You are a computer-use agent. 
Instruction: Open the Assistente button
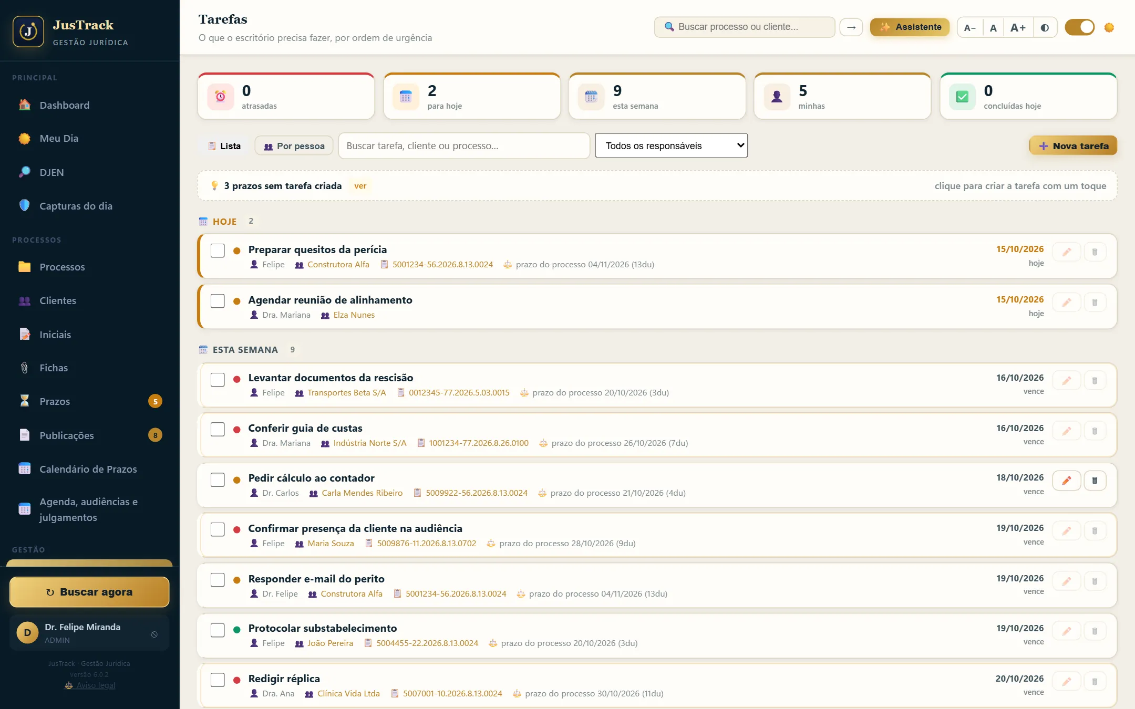910,27
